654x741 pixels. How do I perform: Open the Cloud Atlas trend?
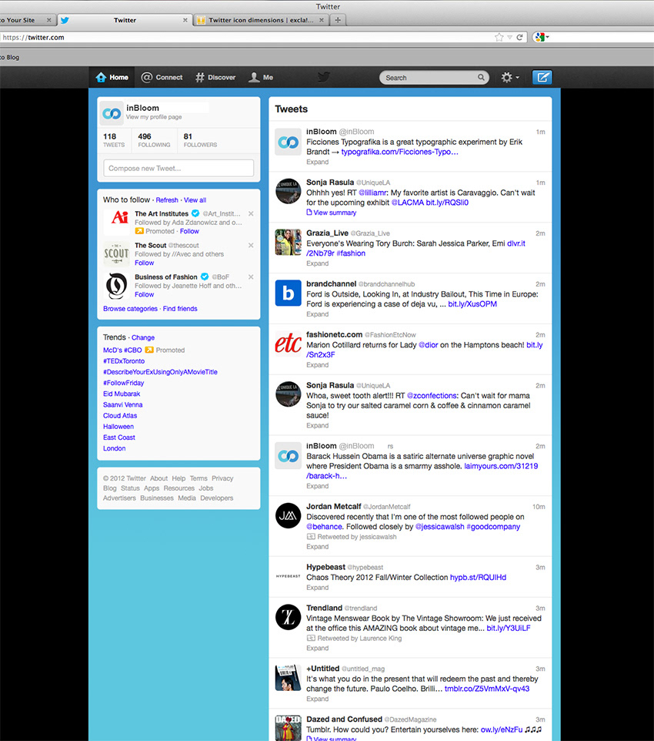pos(120,415)
